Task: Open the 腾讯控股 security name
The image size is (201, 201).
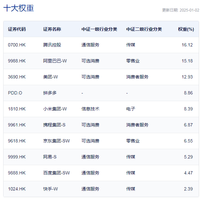Action: click(x=52, y=45)
